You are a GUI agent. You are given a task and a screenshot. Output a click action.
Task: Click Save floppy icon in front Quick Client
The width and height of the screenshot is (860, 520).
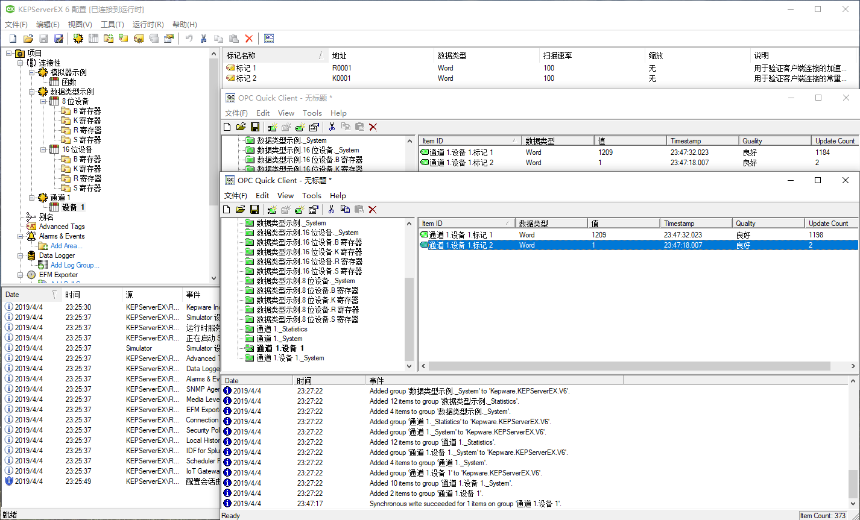point(255,210)
